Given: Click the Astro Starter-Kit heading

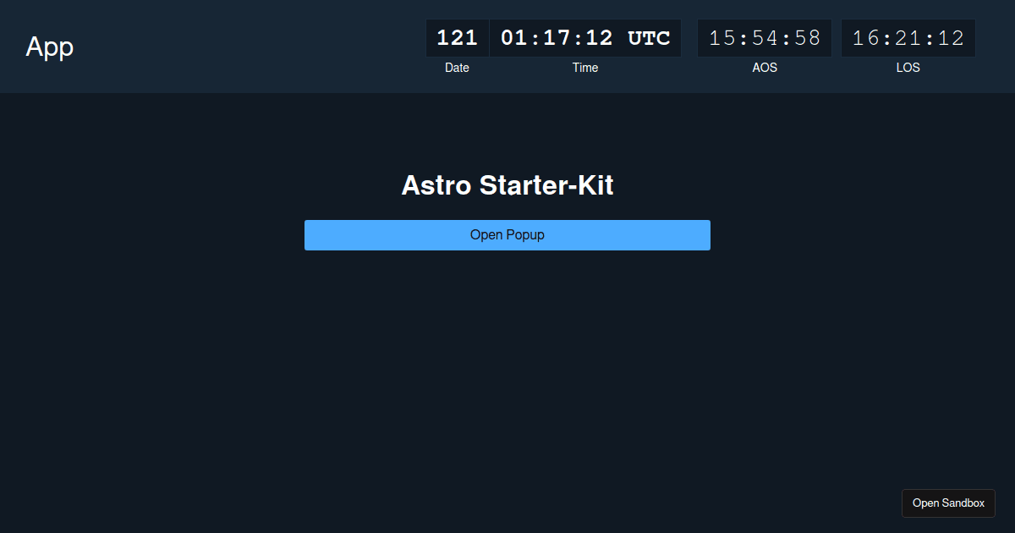Looking at the screenshot, I should 507,185.
